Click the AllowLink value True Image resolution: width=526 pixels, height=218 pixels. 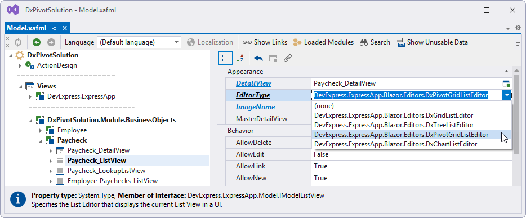point(412,166)
